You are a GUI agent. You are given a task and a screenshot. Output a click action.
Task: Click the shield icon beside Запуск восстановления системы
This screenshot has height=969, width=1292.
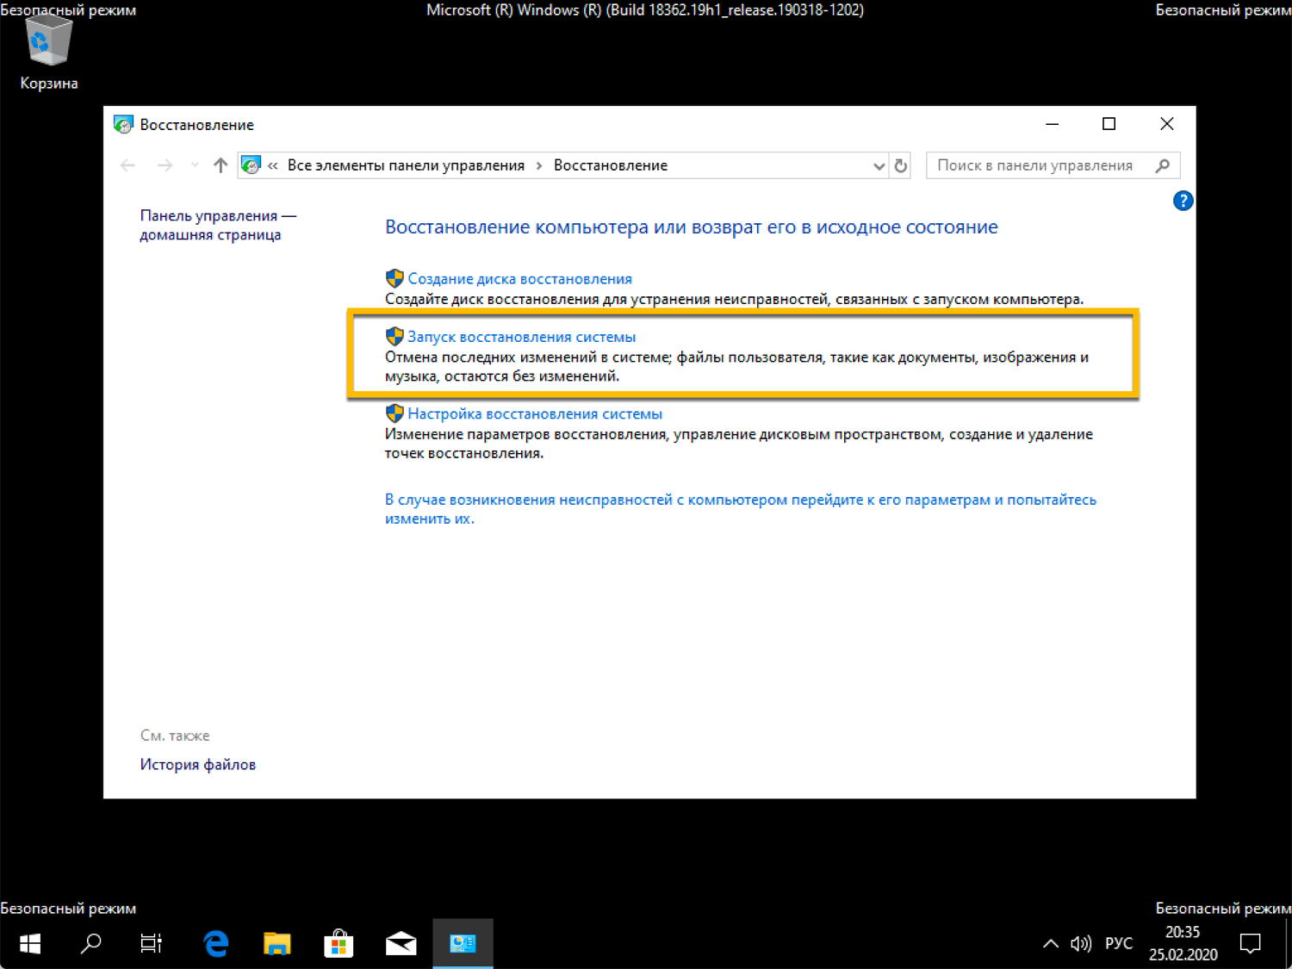pyautogui.click(x=394, y=336)
